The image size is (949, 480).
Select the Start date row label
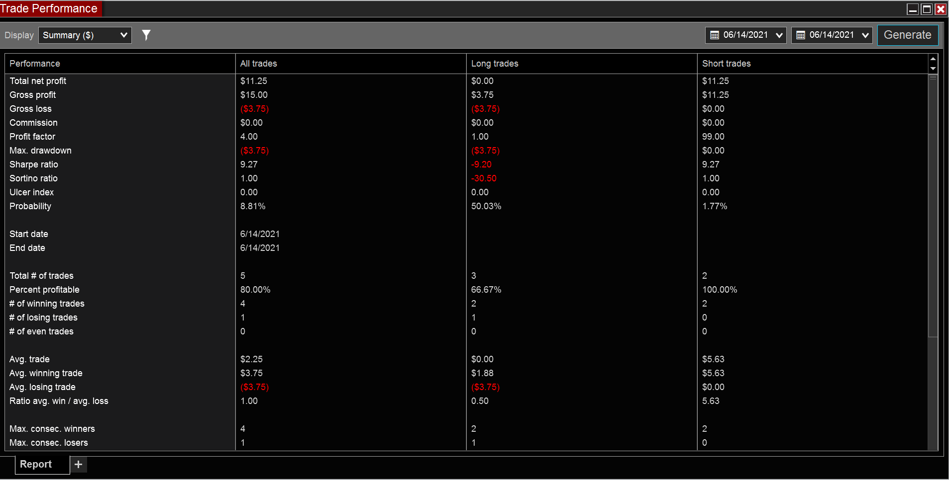pyautogui.click(x=29, y=234)
